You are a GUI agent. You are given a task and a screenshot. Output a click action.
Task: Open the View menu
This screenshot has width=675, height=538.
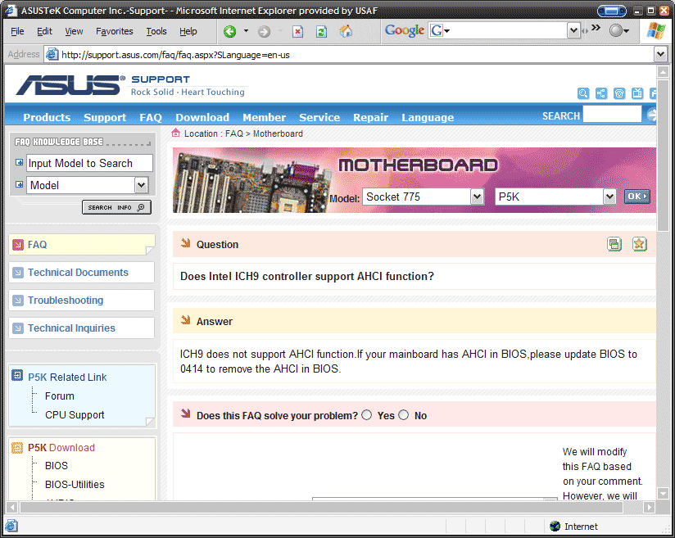[74, 31]
